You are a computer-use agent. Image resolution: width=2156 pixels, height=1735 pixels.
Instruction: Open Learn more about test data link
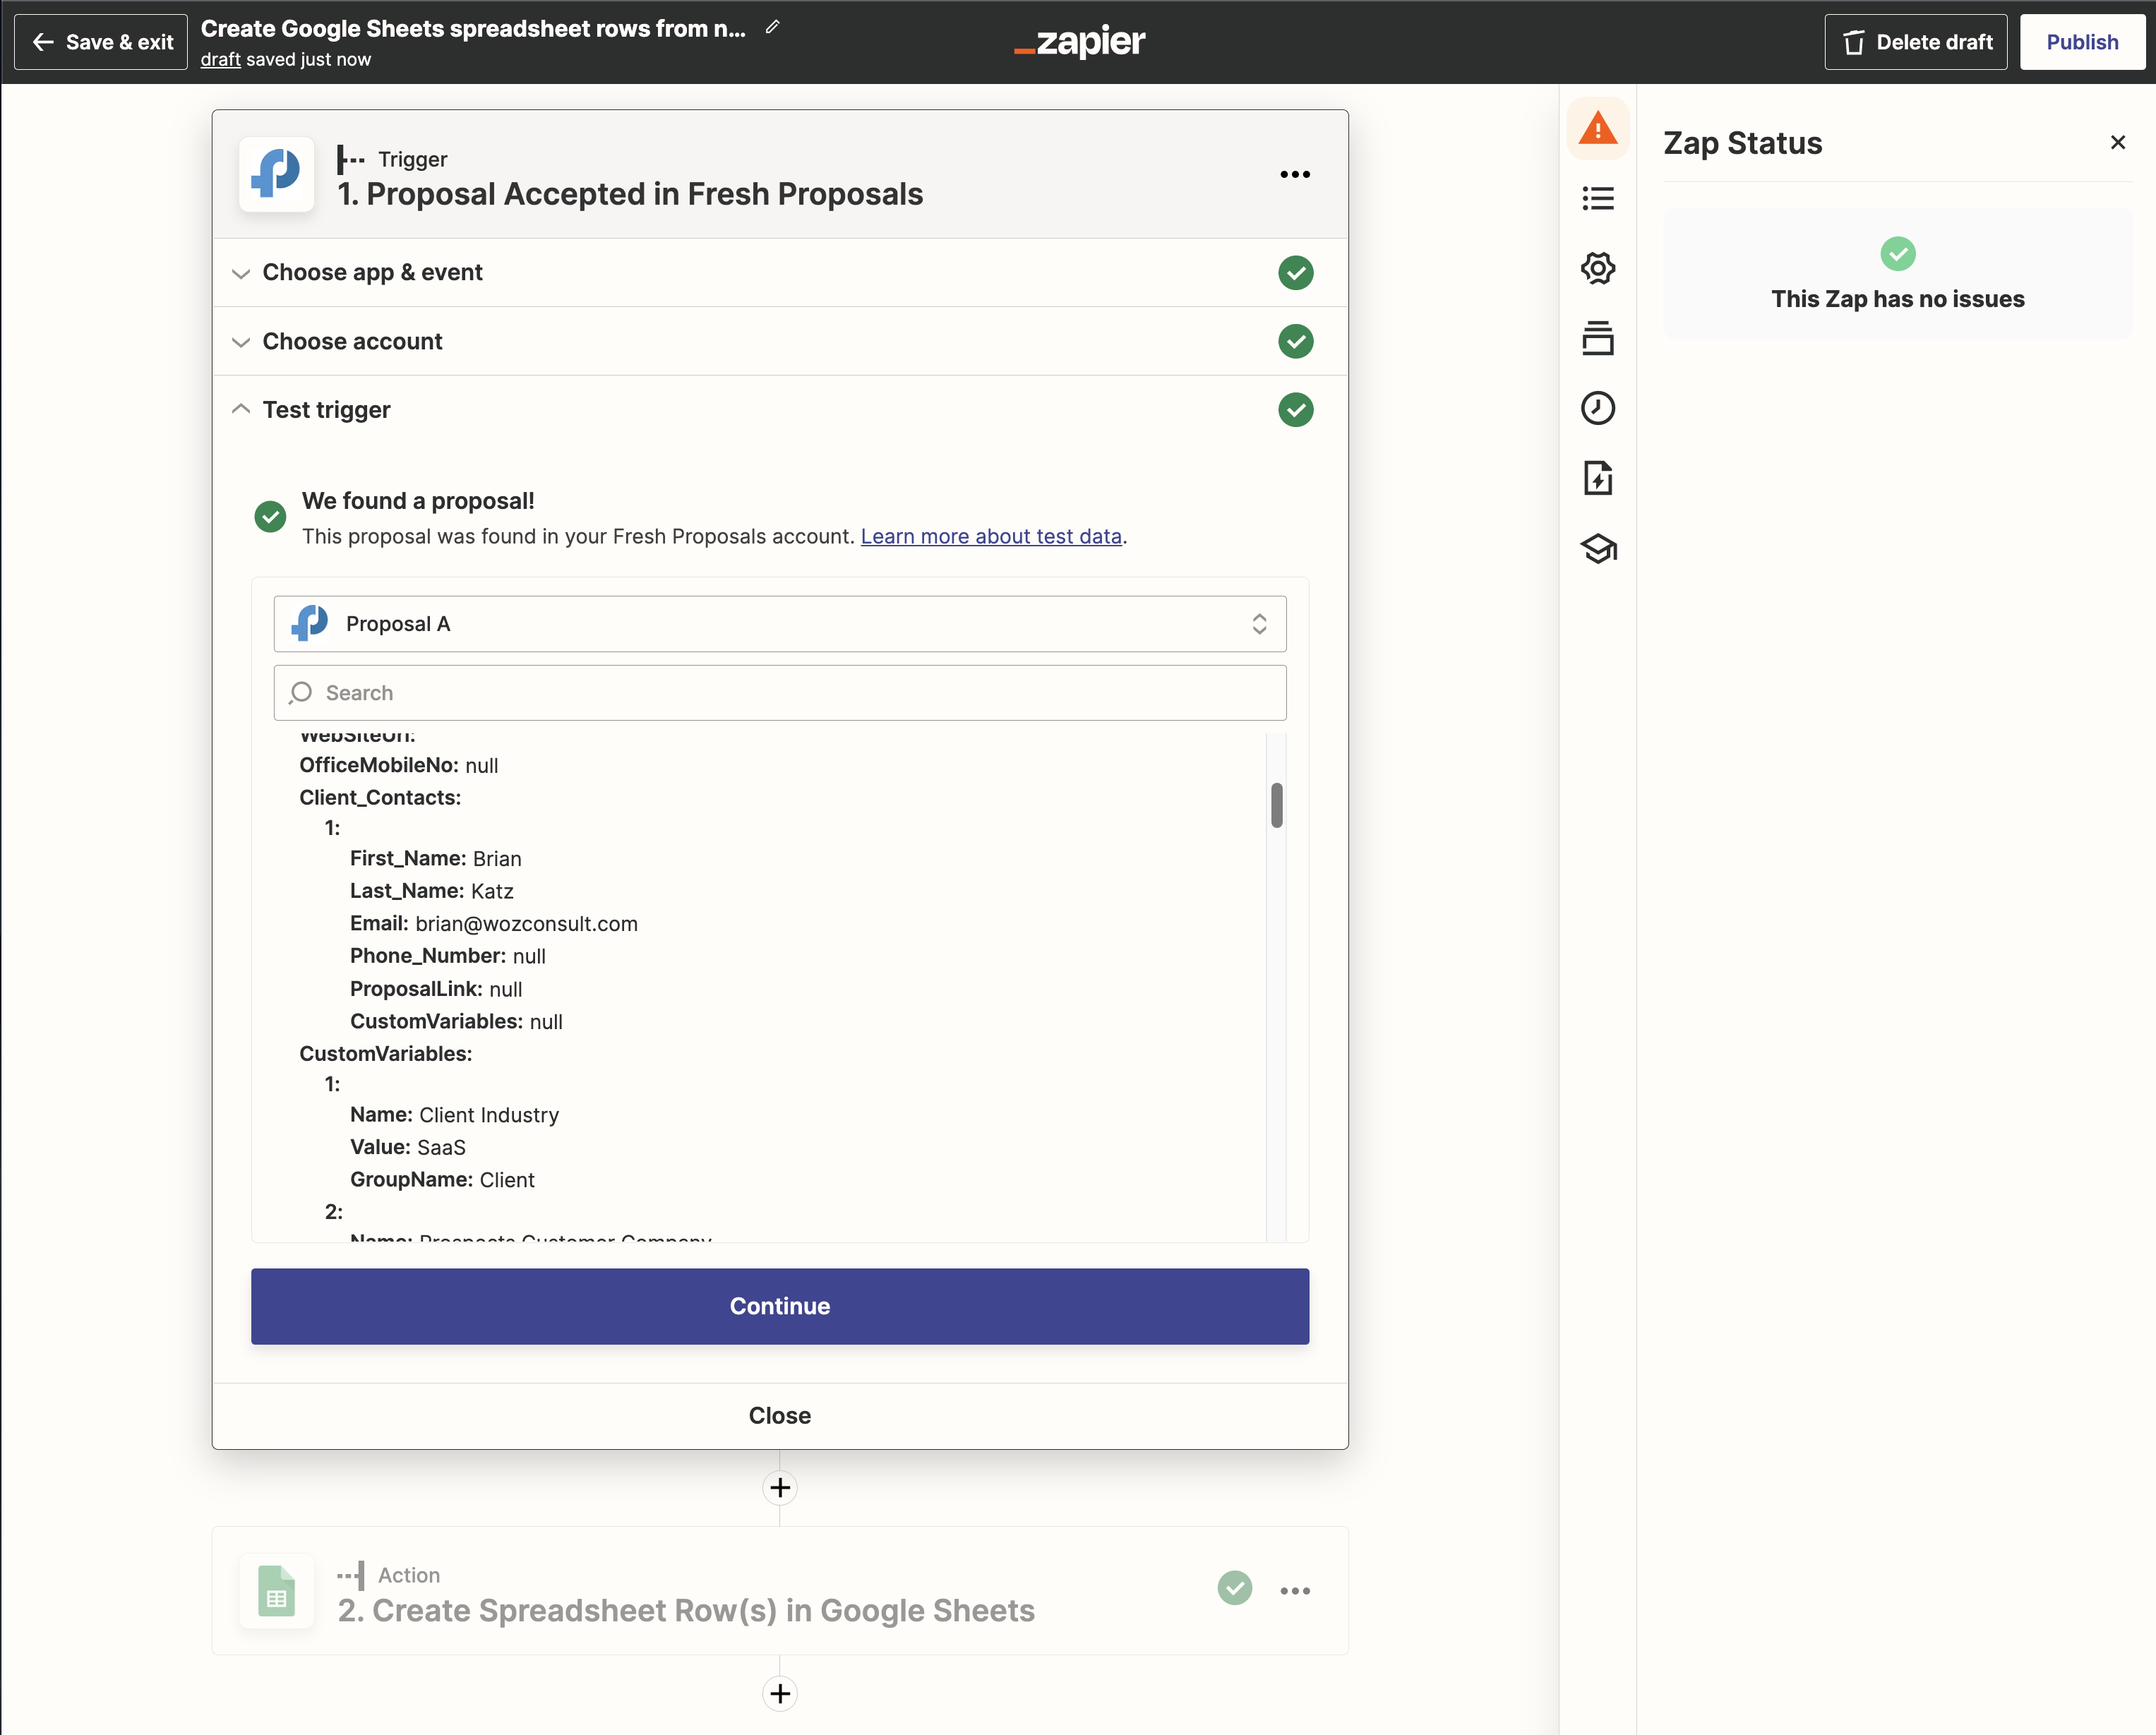click(x=990, y=536)
